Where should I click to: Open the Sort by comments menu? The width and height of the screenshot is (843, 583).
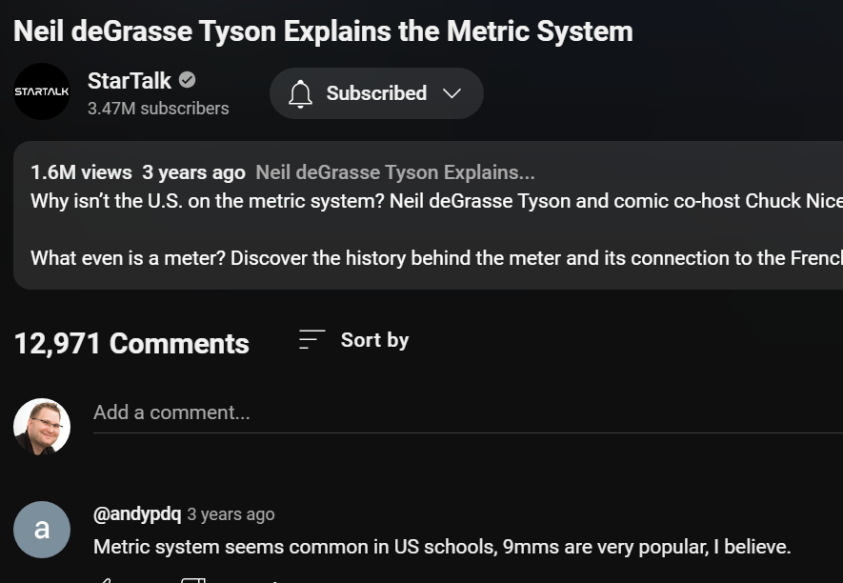click(x=374, y=340)
